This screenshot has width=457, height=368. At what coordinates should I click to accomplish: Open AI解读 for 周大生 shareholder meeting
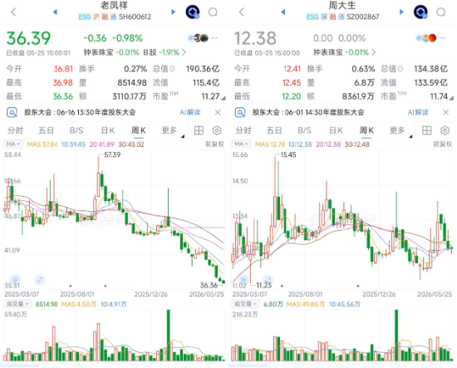click(x=418, y=112)
